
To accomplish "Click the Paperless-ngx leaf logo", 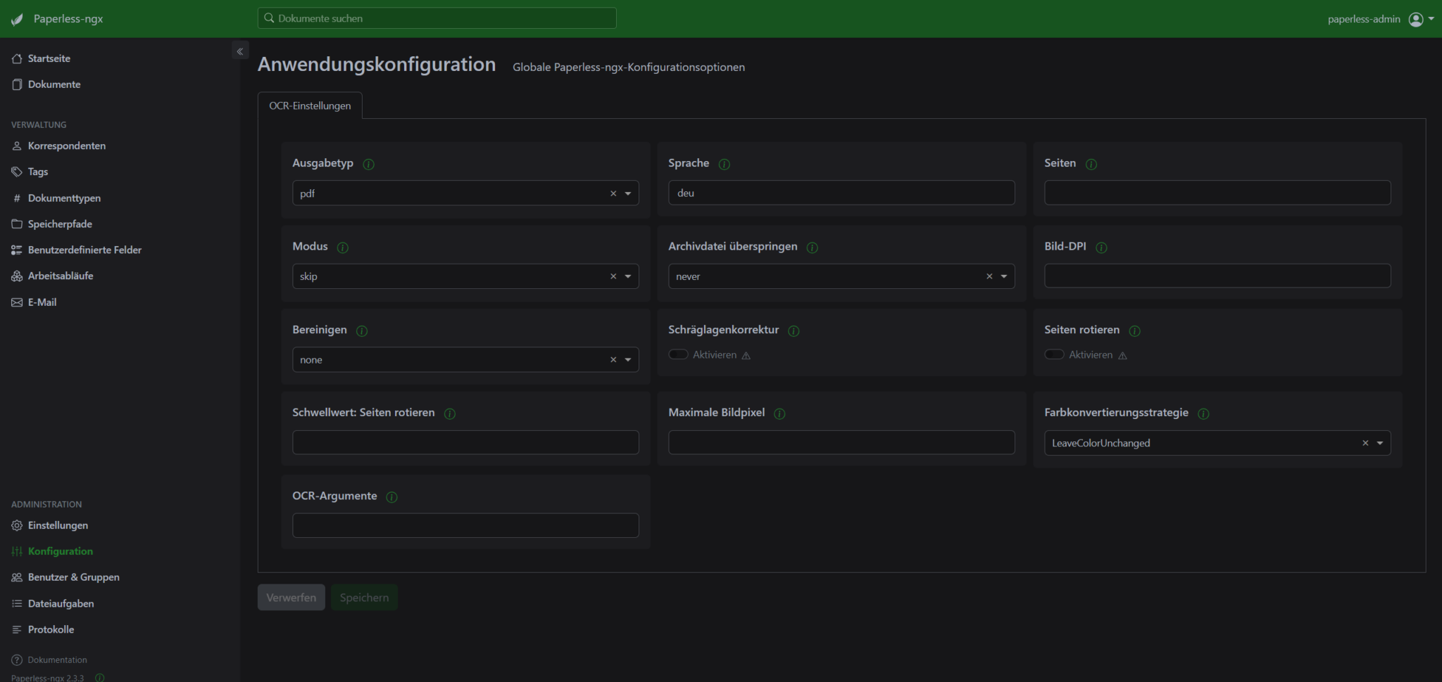I will click(17, 19).
